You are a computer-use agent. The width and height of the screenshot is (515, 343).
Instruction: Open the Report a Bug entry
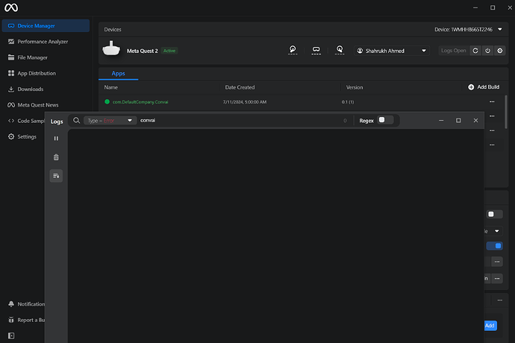point(26,320)
